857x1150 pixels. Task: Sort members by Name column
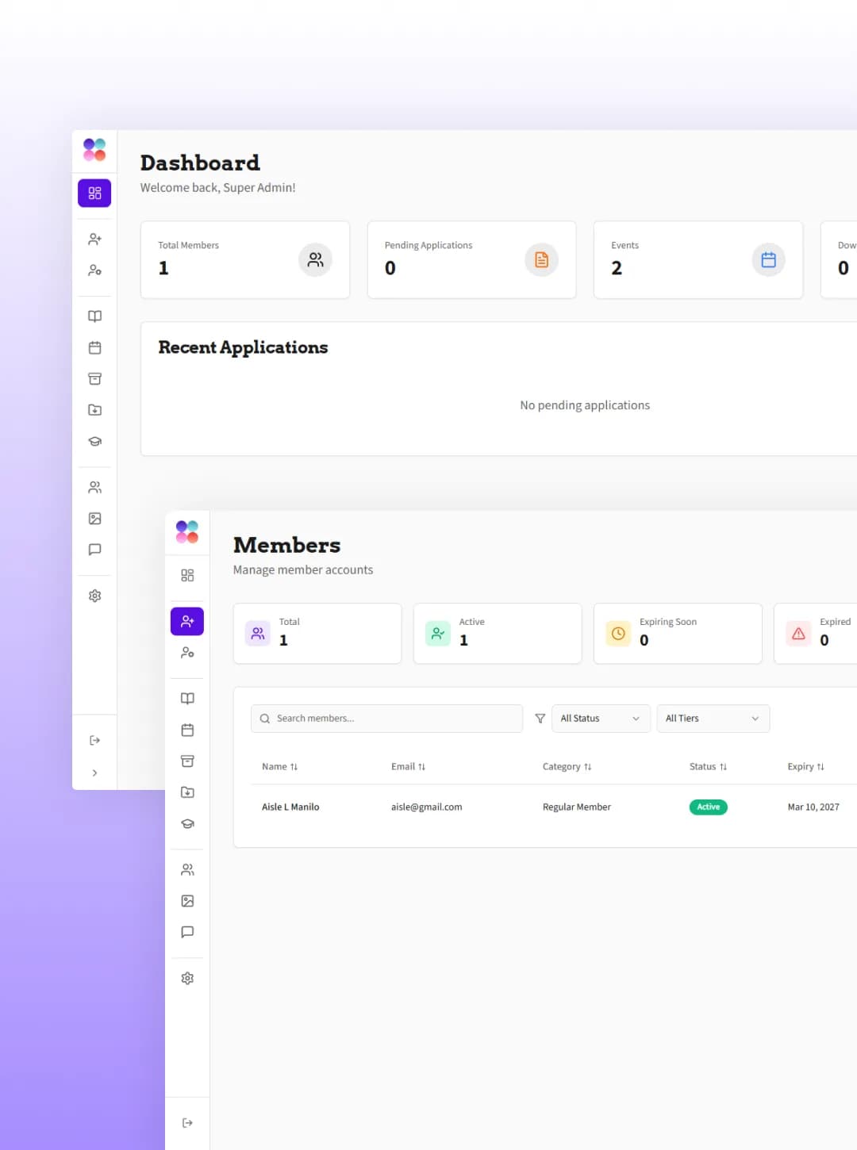(279, 766)
